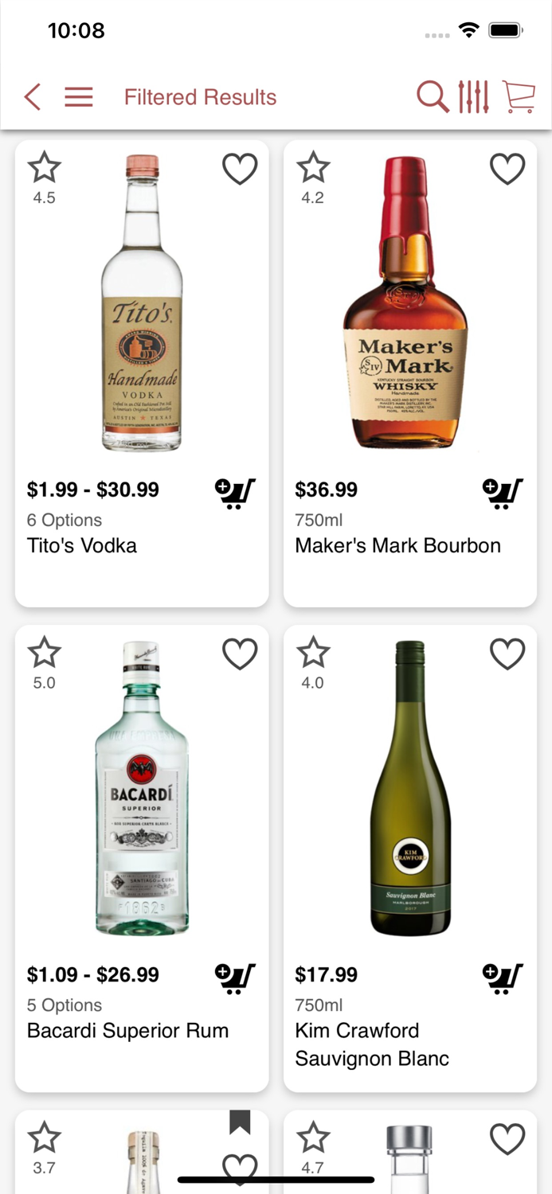Expand Tito's Vodka 6 Options list

pyautogui.click(x=64, y=520)
